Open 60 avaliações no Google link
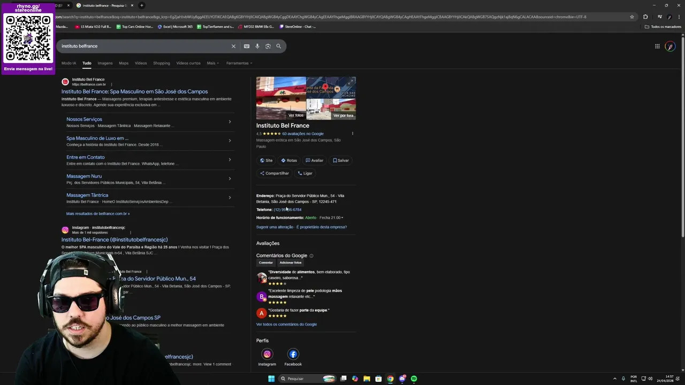The height and width of the screenshot is (385, 685). click(303, 134)
